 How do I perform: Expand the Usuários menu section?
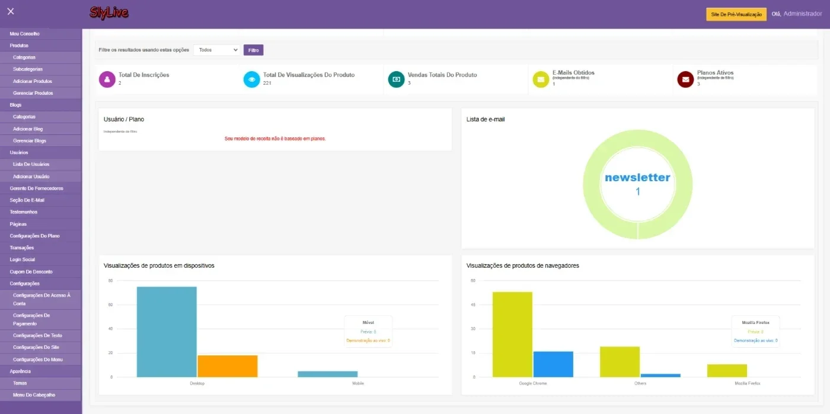click(40, 152)
